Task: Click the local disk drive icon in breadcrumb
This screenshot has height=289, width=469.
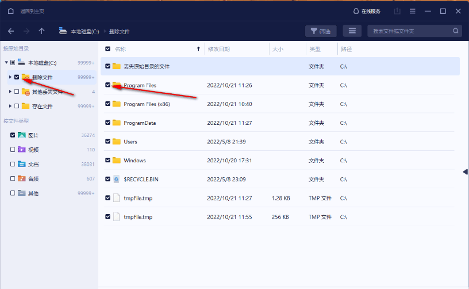Action: 63,31
